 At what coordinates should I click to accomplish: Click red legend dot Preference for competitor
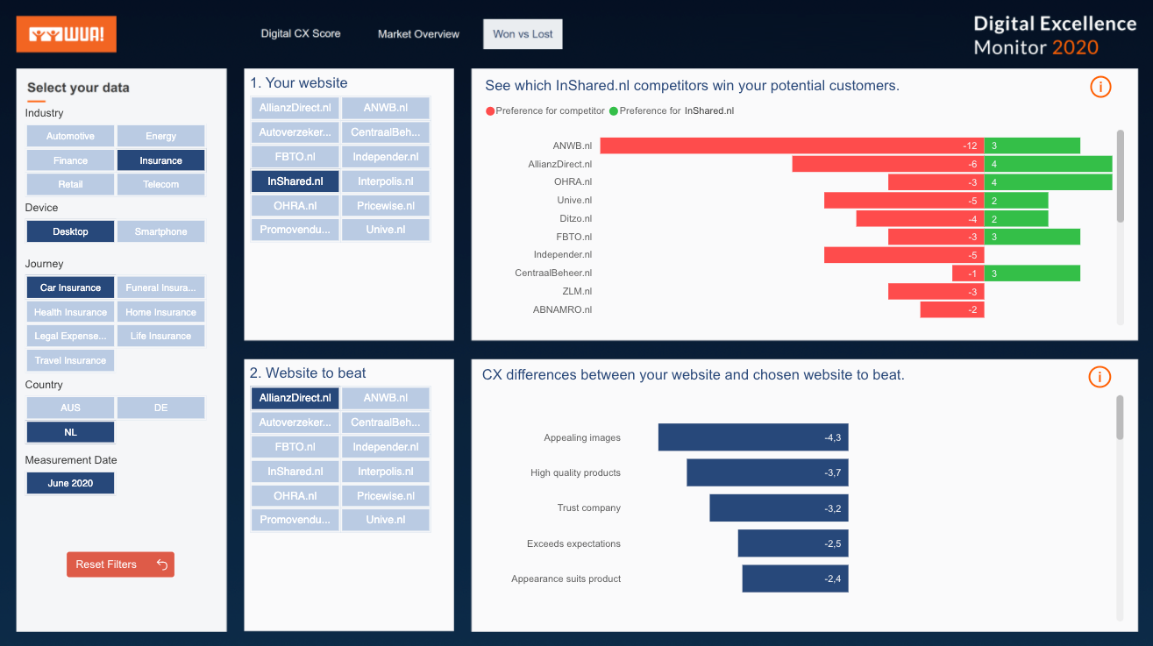[x=490, y=111]
